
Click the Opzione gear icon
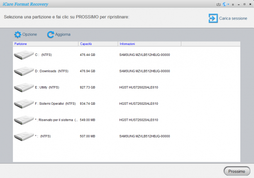click(18, 34)
